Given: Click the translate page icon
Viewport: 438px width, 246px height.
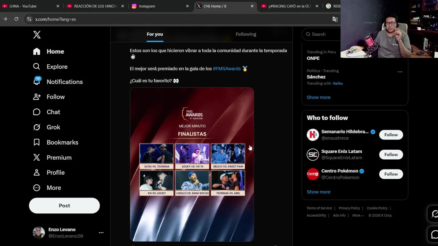Looking at the screenshot, I should tap(335, 19).
